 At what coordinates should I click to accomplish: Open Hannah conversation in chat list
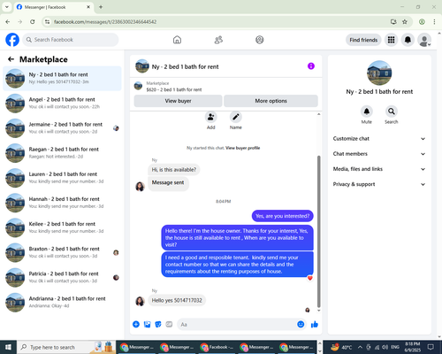62,203
